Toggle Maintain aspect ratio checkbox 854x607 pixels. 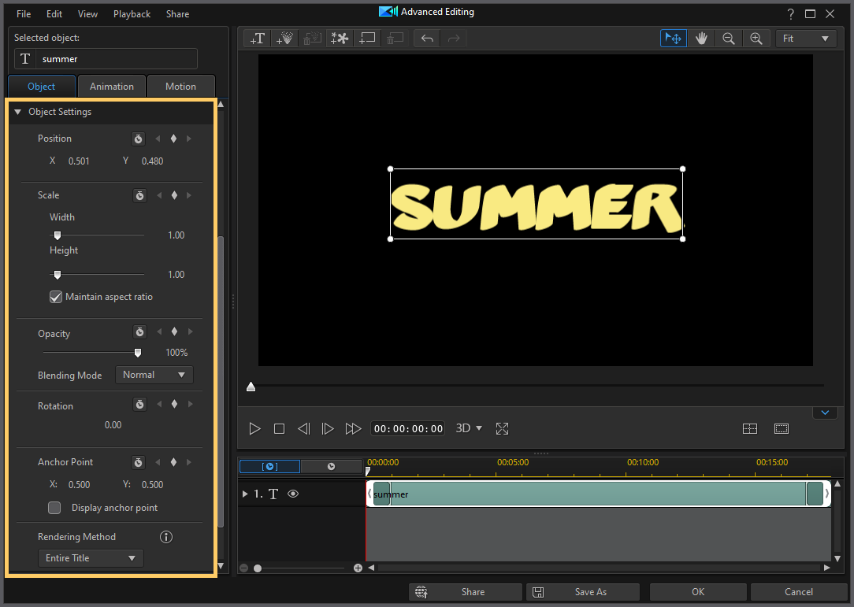(56, 297)
